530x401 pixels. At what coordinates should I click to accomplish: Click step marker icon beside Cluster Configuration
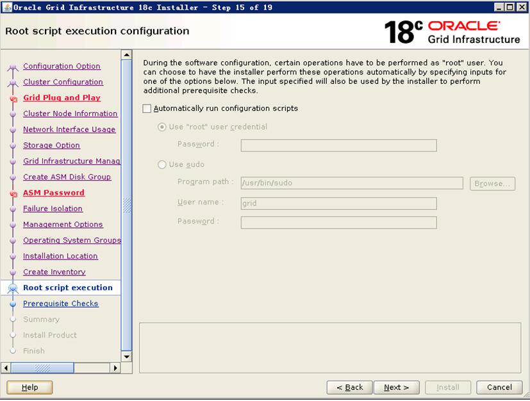(13, 83)
